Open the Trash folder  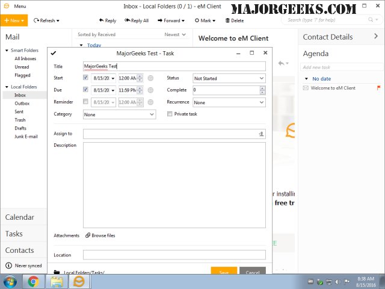coord(20,120)
